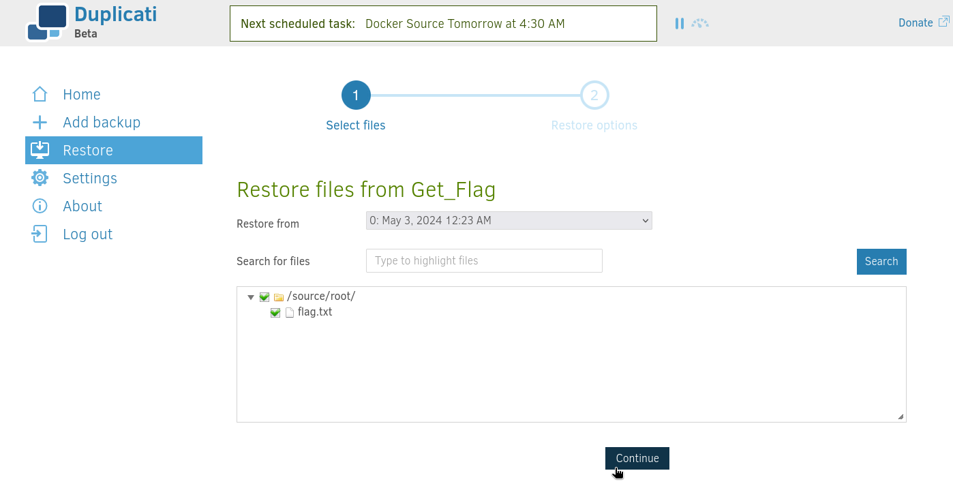Focus the Search for files input
The width and height of the screenshot is (953, 488).
(484, 261)
